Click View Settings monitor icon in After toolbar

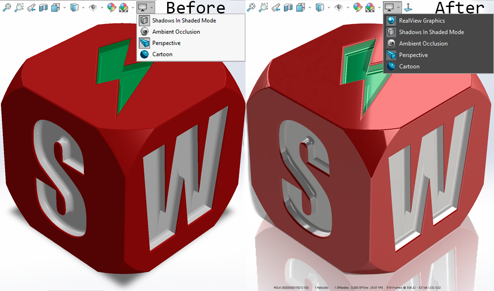coord(390,7)
